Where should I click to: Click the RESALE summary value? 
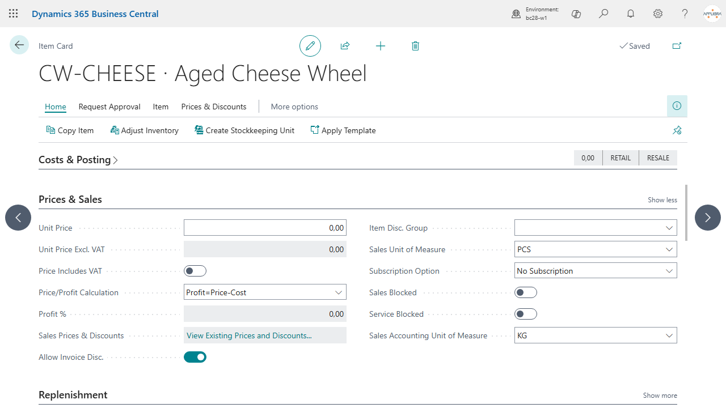(x=658, y=158)
